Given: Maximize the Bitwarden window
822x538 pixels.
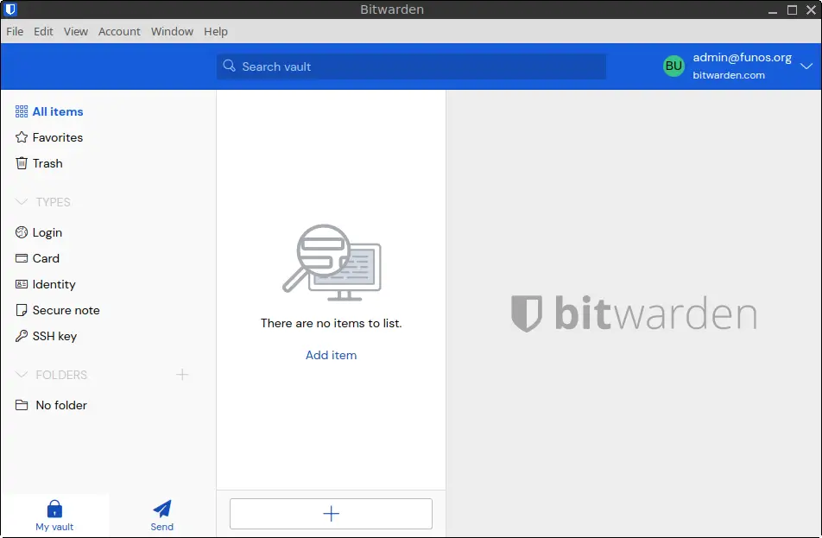Looking at the screenshot, I should (x=792, y=10).
